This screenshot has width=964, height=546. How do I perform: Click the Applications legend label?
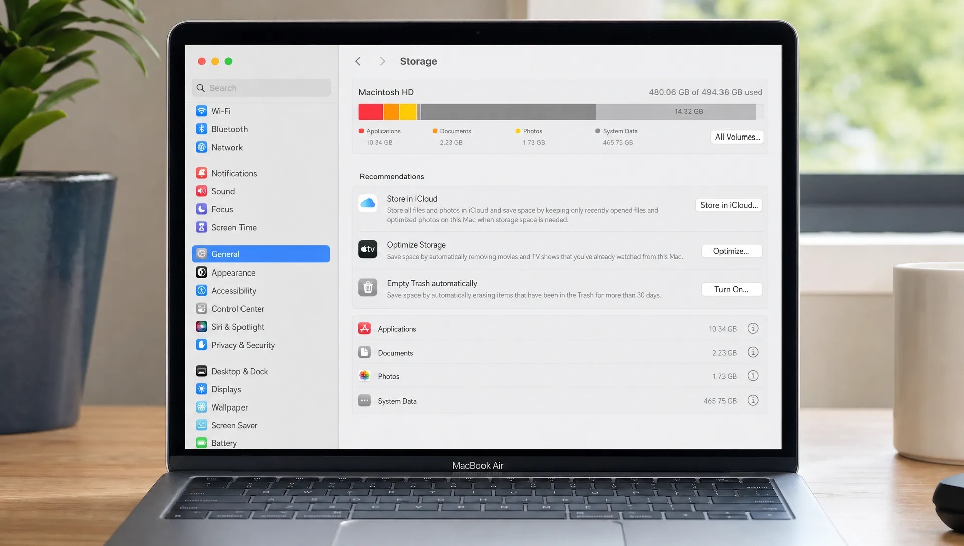coord(383,131)
